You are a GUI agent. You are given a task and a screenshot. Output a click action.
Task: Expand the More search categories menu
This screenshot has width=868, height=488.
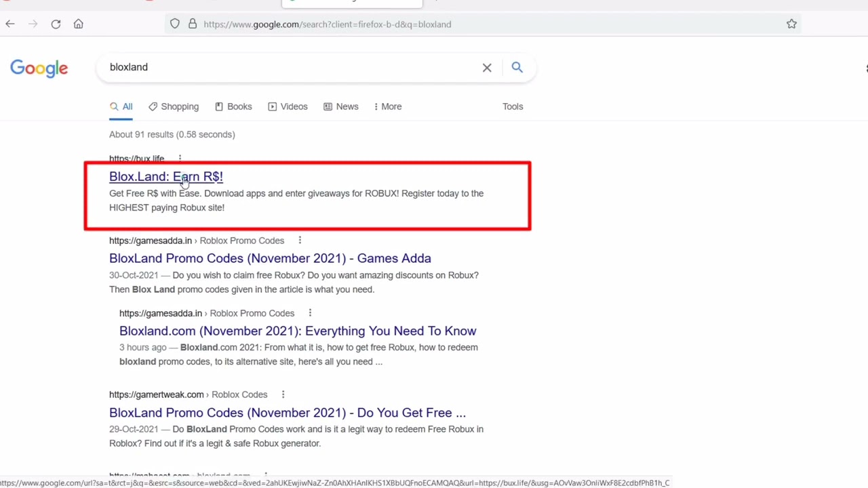tap(388, 107)
